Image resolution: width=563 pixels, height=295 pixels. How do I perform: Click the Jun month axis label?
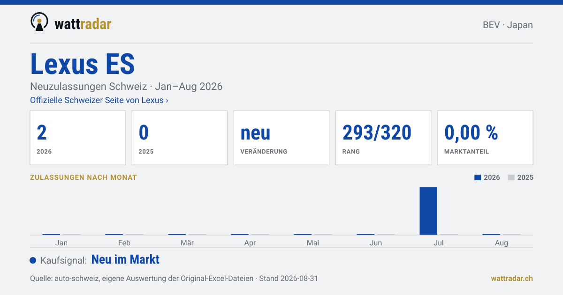(376, 243)
